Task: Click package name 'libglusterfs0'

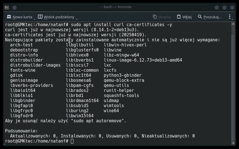Action: [x=82, y=50]
